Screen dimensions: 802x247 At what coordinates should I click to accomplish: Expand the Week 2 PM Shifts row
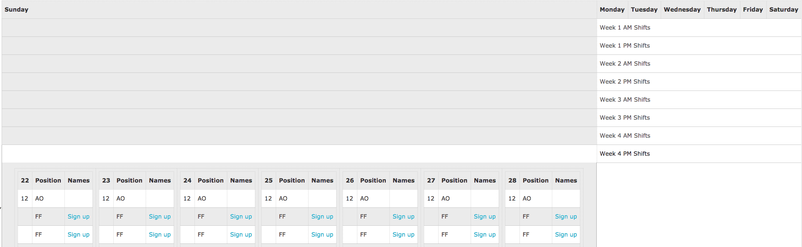625,81
